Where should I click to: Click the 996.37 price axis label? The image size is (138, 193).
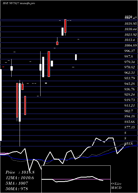click(x=130, y=51)
